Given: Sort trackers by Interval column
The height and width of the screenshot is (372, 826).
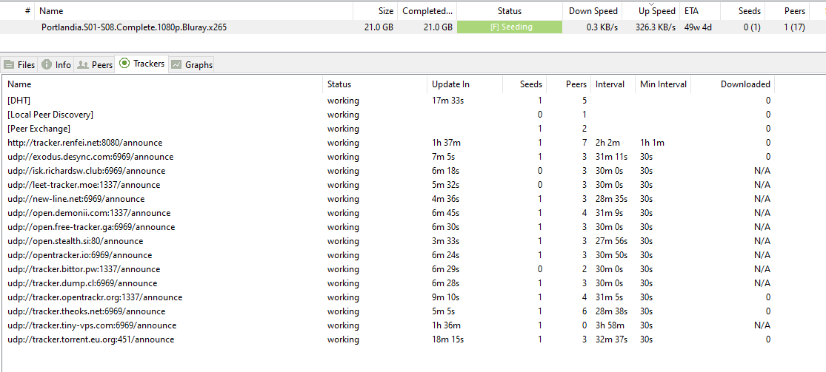Looking at the screenshot, I should click(613, 84).
